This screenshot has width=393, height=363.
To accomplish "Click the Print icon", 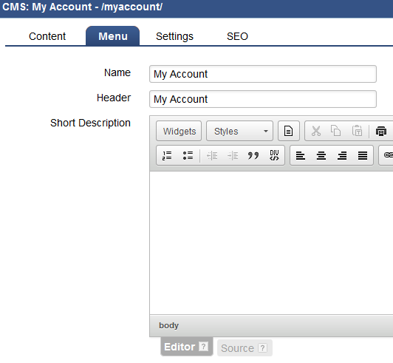I will pos(381,131).
